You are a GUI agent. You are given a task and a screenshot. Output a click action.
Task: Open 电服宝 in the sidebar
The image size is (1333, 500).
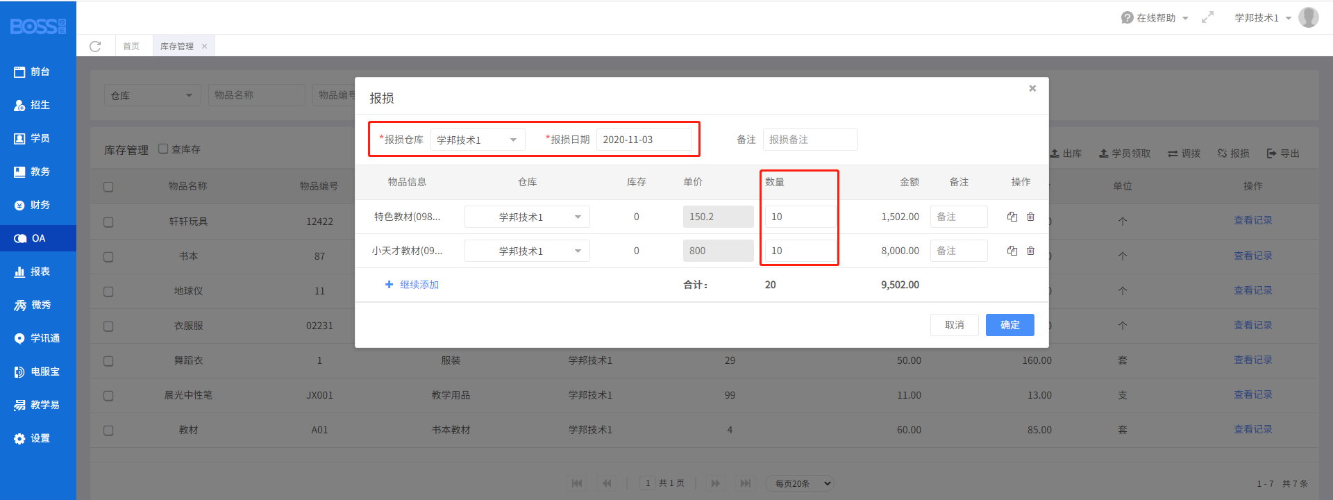pyautogui.click(x=38, y=372)
